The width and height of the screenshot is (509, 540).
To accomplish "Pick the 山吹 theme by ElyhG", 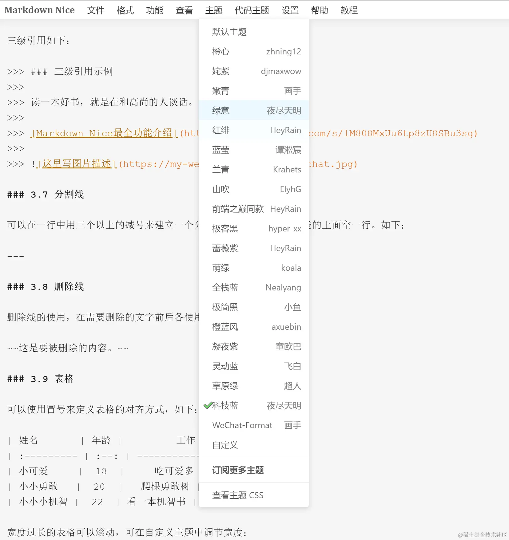I will coord(254,189).
